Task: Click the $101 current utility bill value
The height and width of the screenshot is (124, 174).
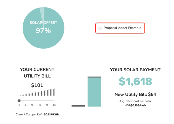Action: click(37, 85)
